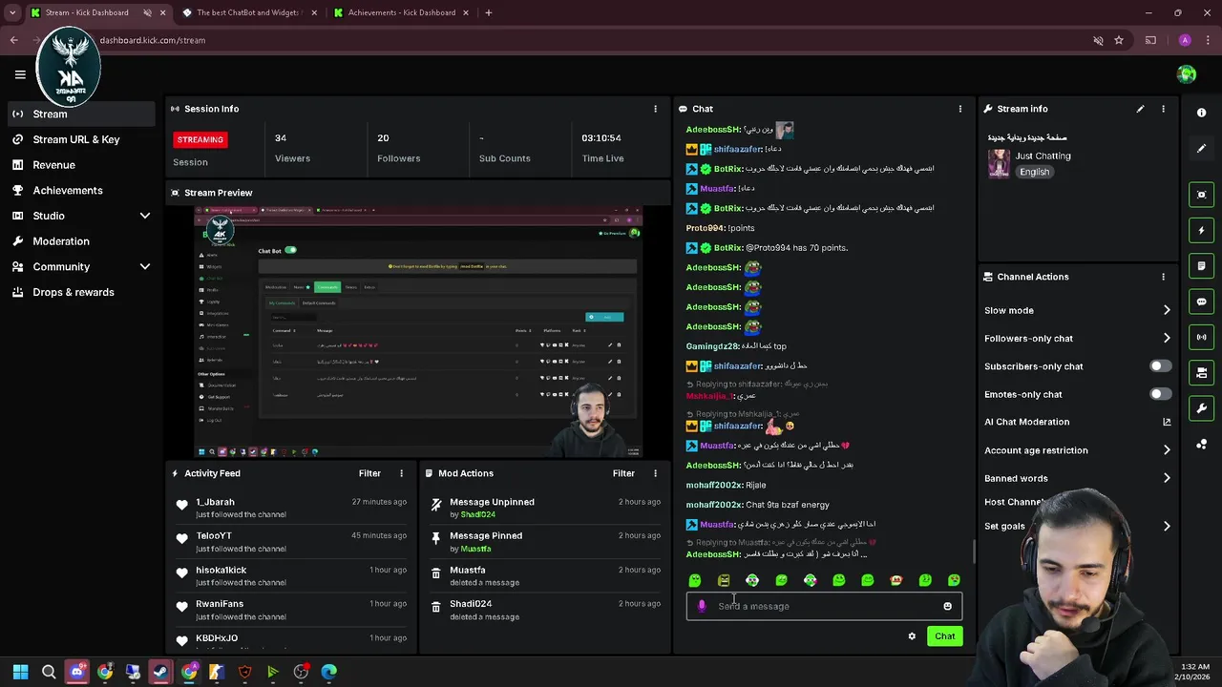Image resolution: width=1222 pixels, height=687 pixels.
Task: Open a new browser tab
Action: tap(489, 12)
